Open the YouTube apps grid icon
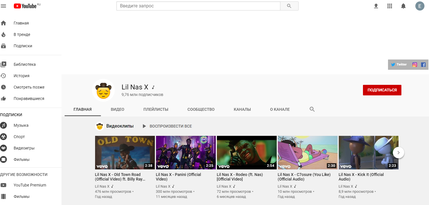Image resolution: width=429 pixels, height=205 pixels. click(390, 6)
